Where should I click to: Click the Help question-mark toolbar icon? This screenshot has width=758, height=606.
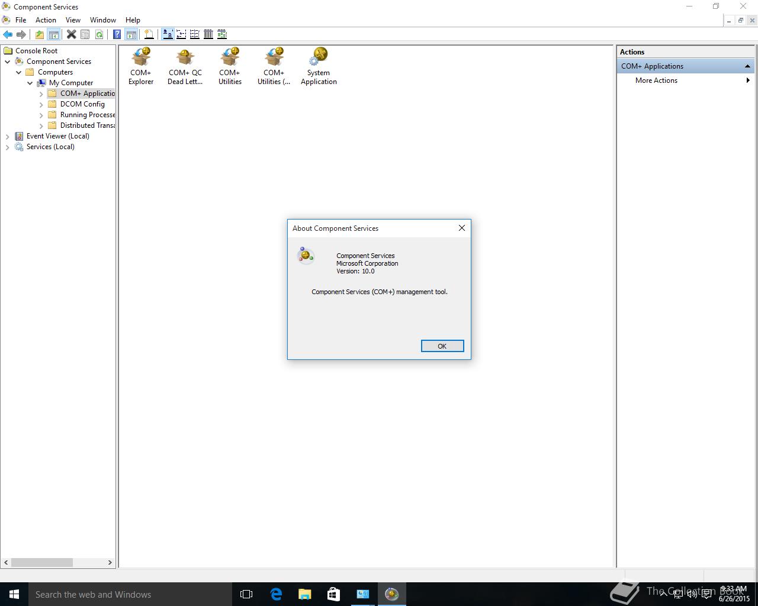[117, 34]
